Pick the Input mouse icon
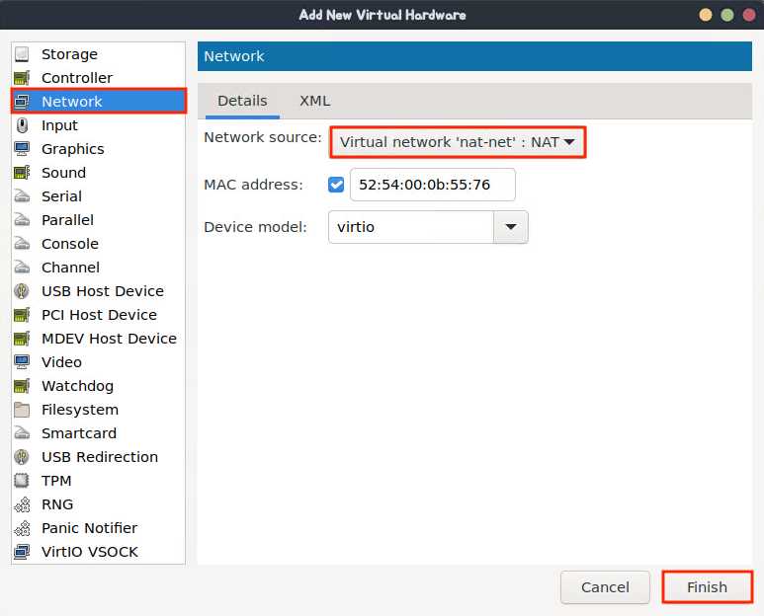 pos(22,125)
